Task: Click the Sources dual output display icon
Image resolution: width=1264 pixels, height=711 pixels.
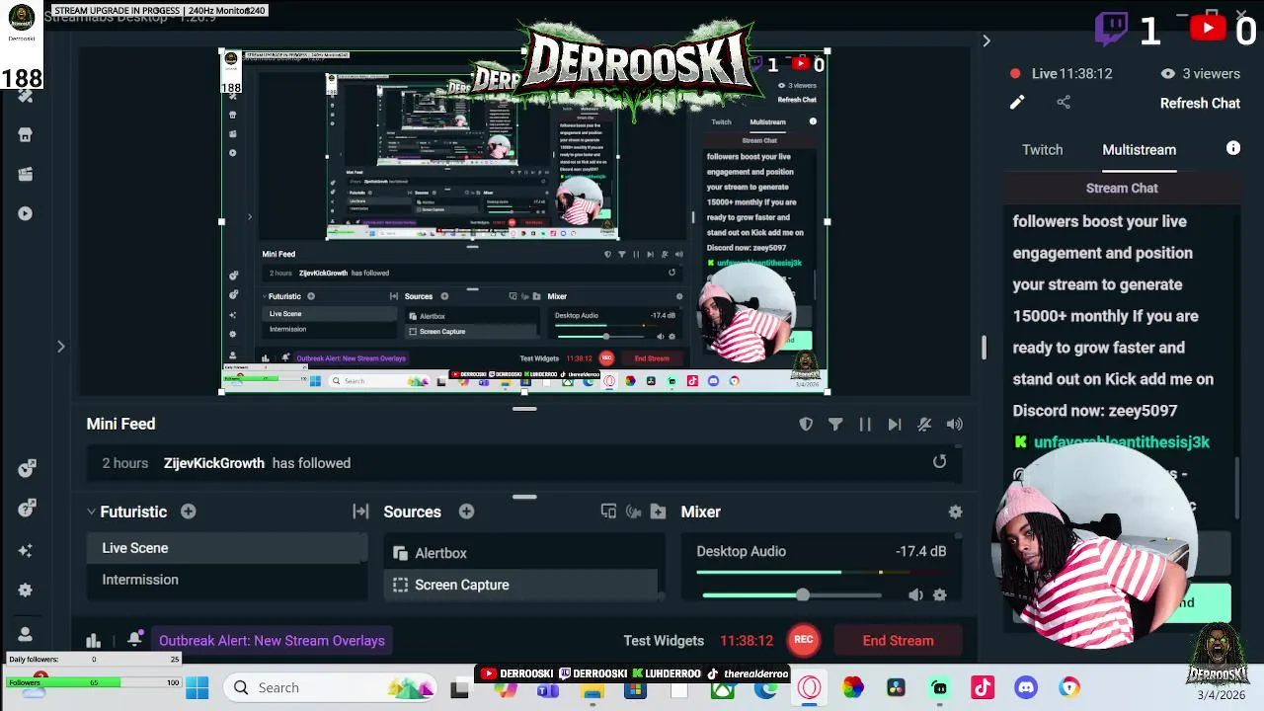Action: pyautogui.click(x=608, y=512)
